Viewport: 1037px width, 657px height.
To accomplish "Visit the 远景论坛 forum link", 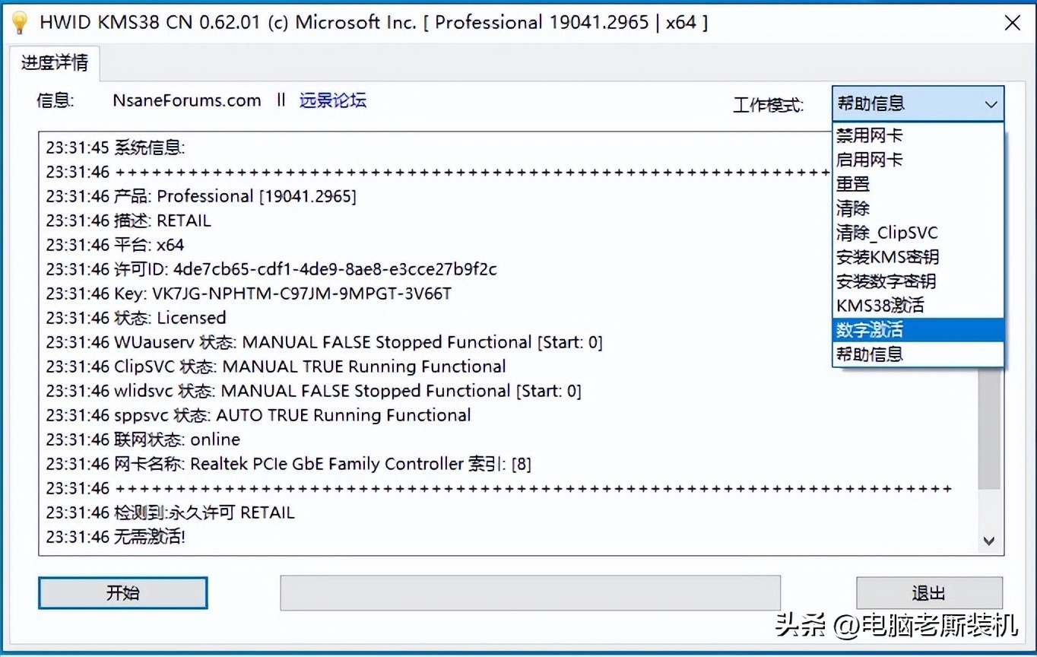I will (x=333, y=100).
